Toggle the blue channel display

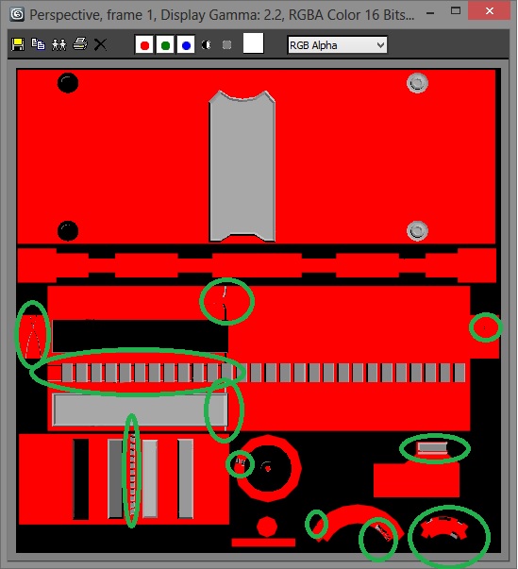pos(186,45)
